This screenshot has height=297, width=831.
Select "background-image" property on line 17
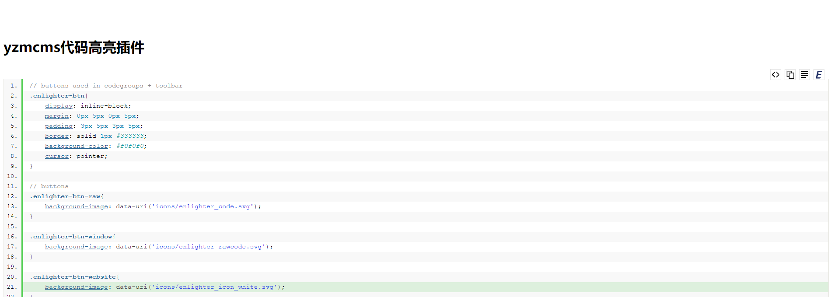77,247
